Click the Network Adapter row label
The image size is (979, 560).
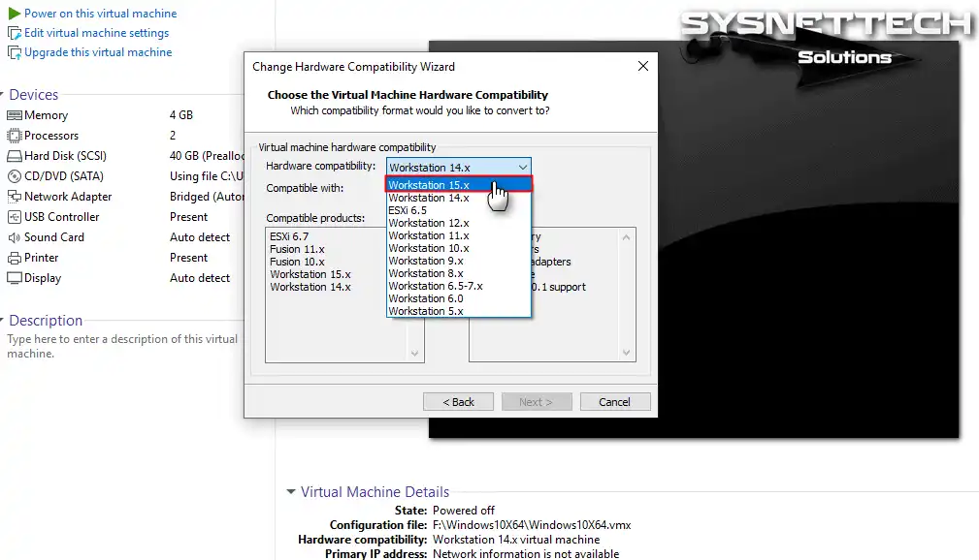pyautogui.click(x=68, y=197)
